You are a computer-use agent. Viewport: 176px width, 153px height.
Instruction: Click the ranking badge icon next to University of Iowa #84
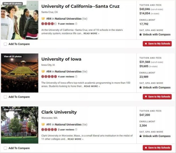(43, 71)
